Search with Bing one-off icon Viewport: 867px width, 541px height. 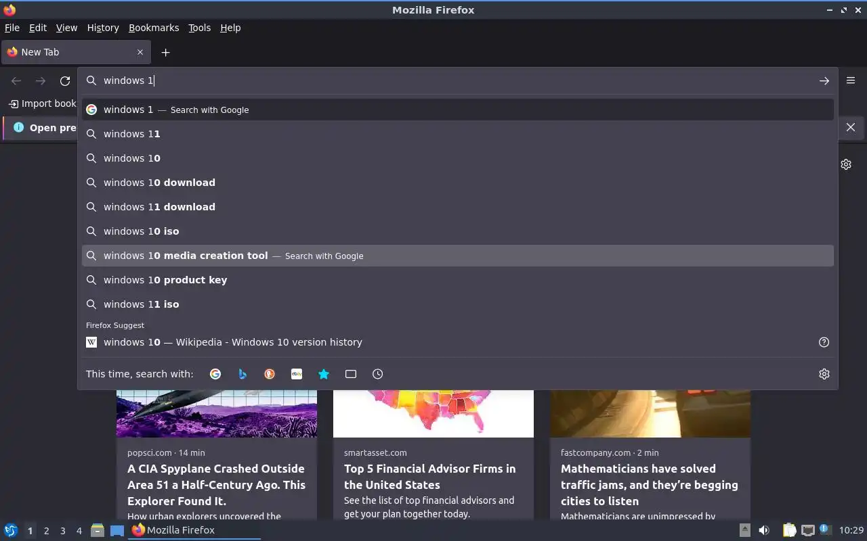[242, 374]
